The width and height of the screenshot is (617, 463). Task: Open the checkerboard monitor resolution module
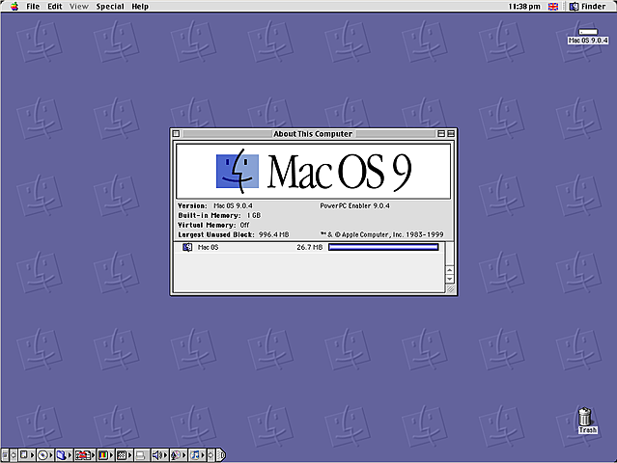124,455
